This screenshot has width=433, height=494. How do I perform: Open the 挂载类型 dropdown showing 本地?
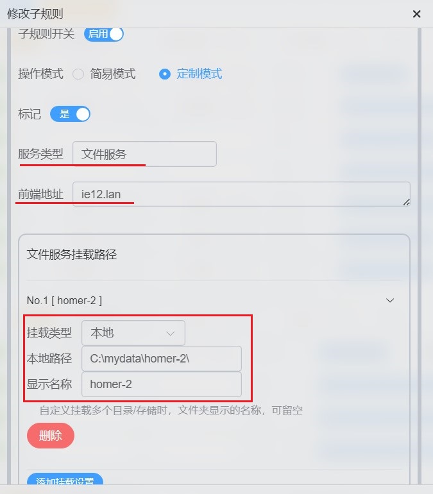pos(133,333)
